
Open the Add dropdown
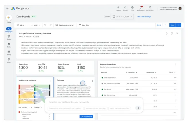tap(36, 25)
